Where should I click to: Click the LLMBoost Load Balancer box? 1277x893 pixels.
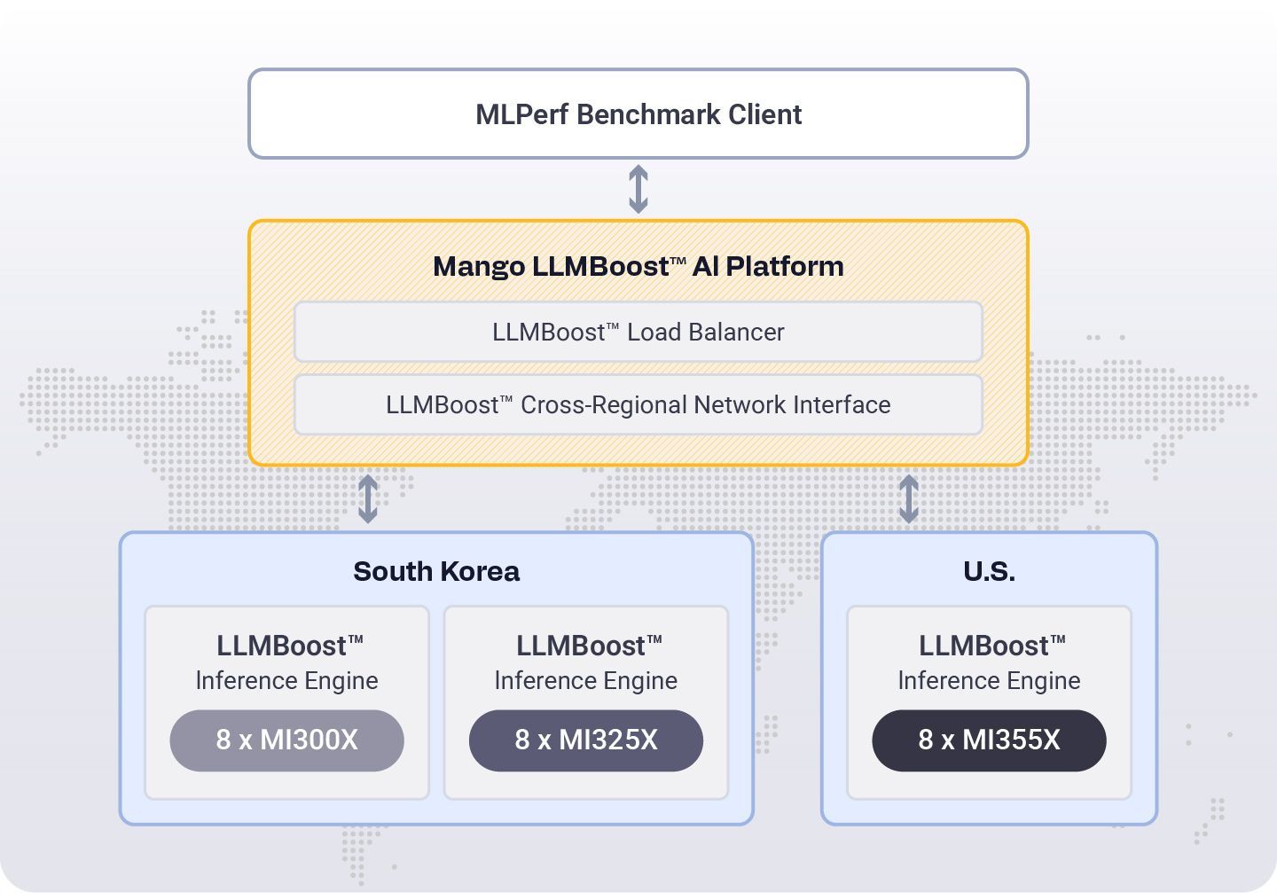638,332
